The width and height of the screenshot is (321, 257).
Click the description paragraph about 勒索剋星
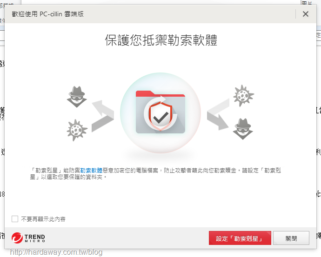coord(155,174)
